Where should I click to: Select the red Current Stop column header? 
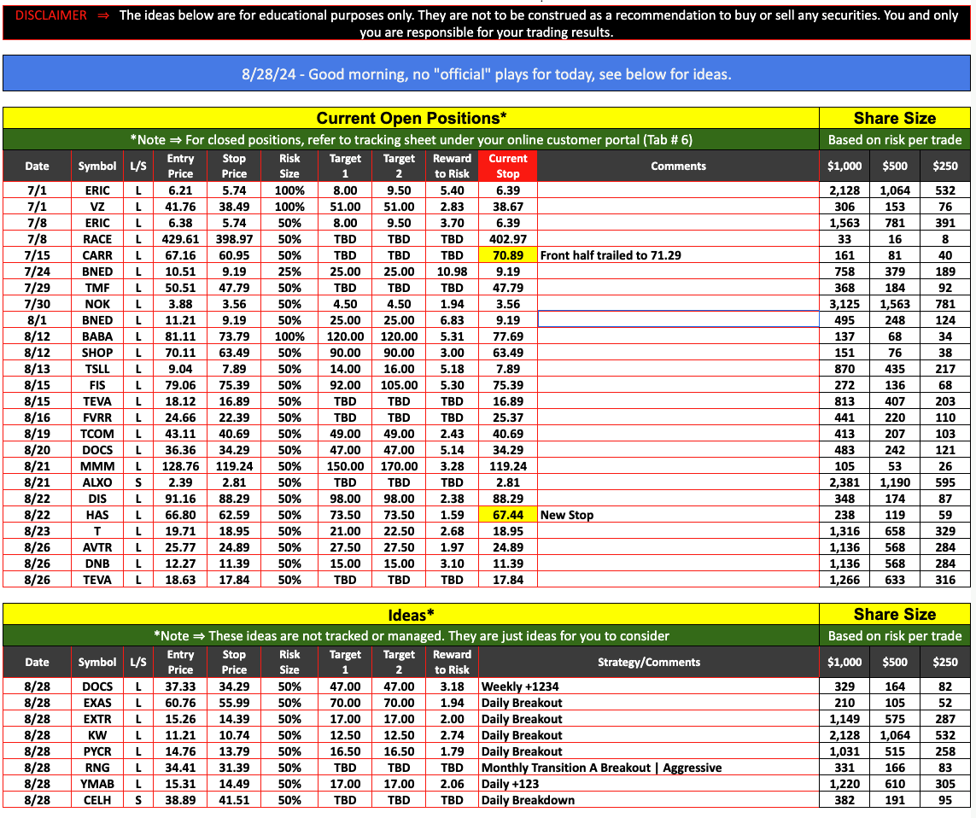508,166
